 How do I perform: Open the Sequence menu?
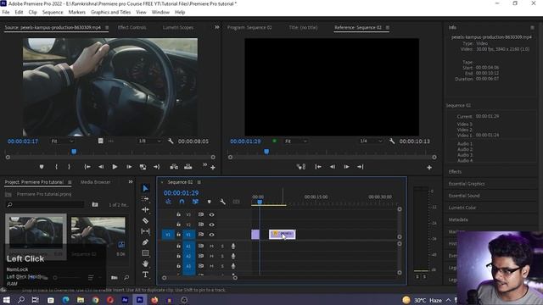click(x=53, y=12)
